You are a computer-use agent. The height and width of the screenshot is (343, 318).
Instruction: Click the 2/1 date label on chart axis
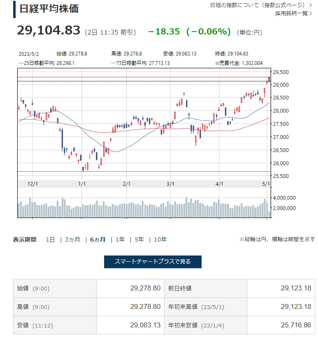[x=127, y=184]
